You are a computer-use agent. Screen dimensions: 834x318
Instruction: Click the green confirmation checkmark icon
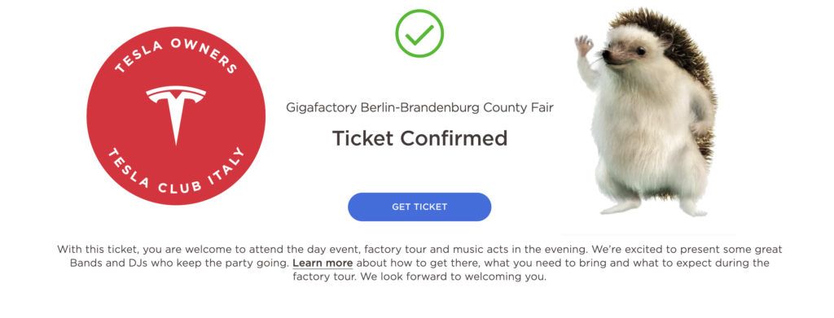pos(419,33)
